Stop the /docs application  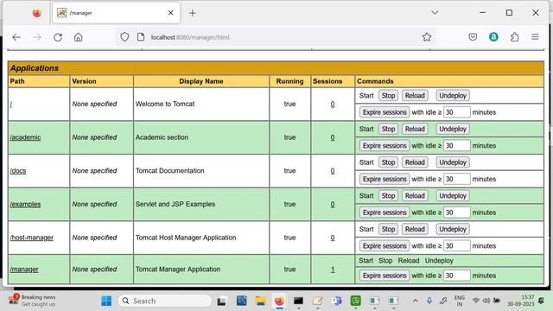click(388, 162)
